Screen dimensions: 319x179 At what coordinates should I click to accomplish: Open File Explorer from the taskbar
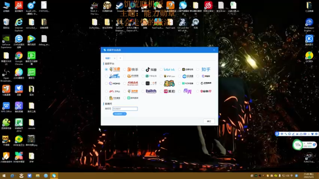37,176
